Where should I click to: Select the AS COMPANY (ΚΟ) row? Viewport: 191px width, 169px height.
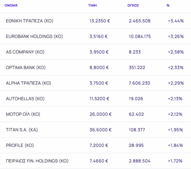pos(25,52)
